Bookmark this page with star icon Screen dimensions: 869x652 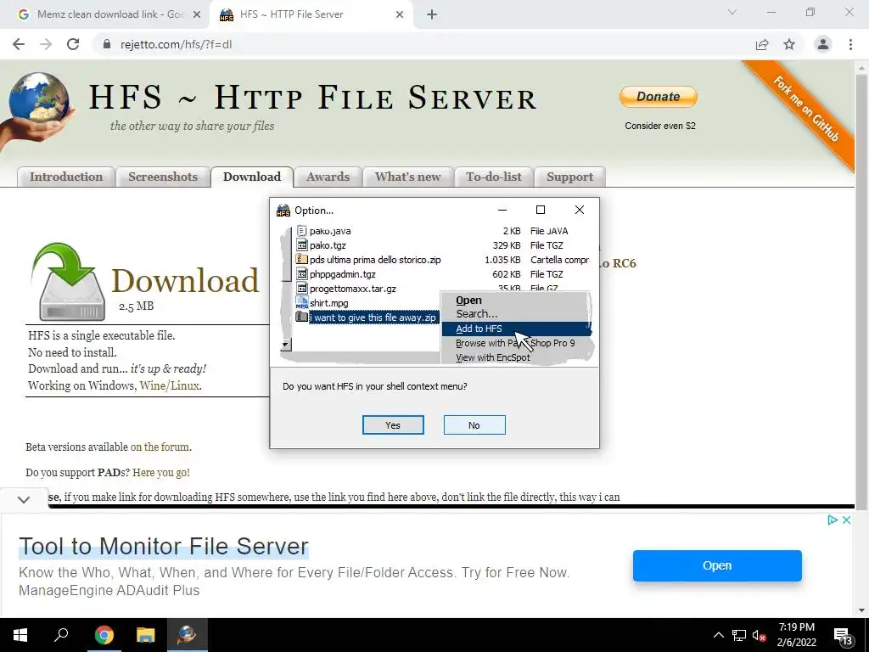[x=789, y=44]
